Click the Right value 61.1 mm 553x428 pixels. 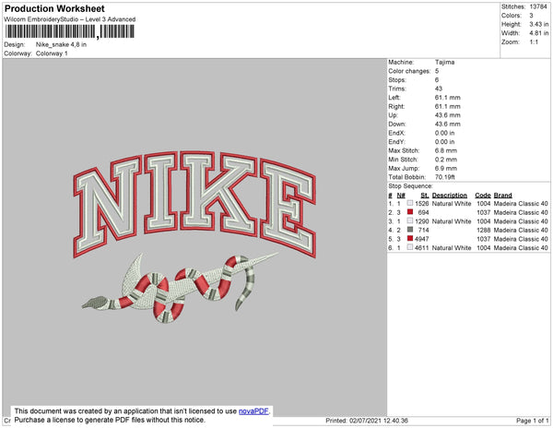coord(448,106)
